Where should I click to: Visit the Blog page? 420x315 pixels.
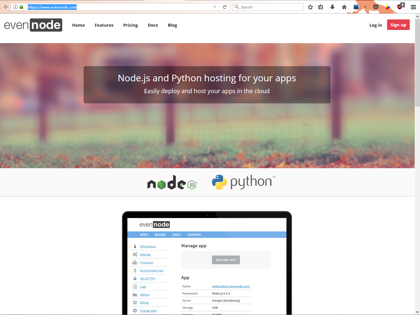tap(172, 25)
